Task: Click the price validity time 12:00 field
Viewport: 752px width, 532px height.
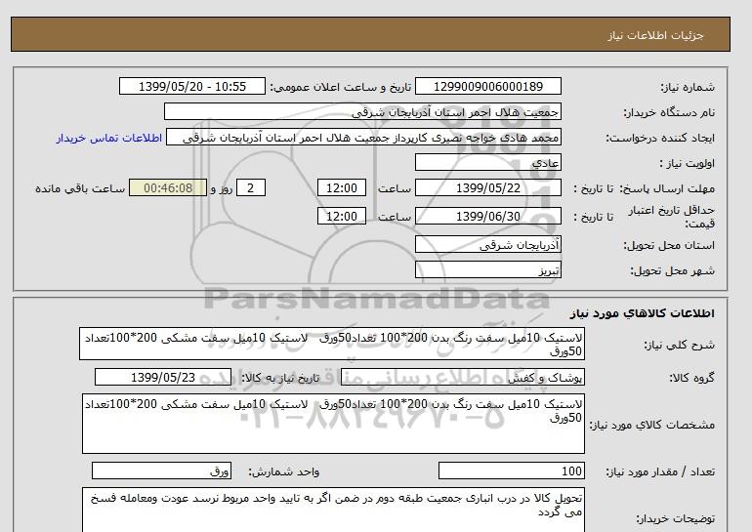Action: pyautogui.click(x=342, y=216)
